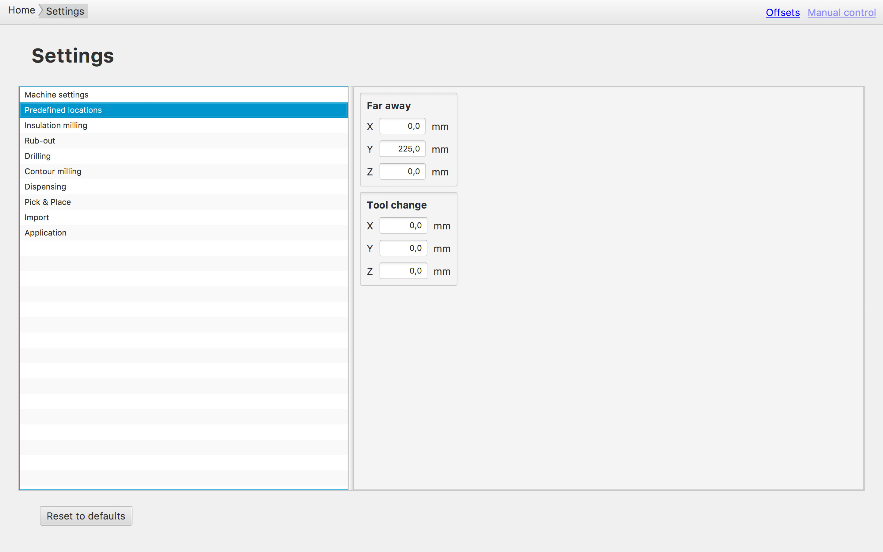This screenshot has height=552, width=883.
Task: Click the Tool change X coordinate field
Action: tap(403, 226)
